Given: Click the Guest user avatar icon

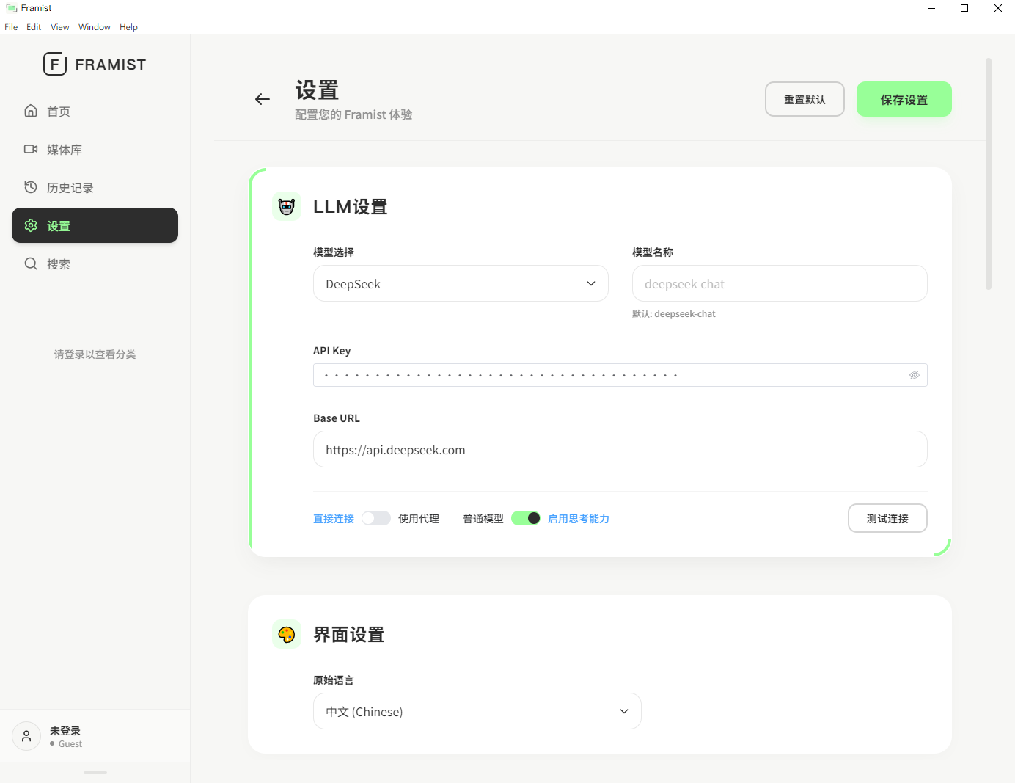Looking at the screenshot, I should (x=26, y=736).
